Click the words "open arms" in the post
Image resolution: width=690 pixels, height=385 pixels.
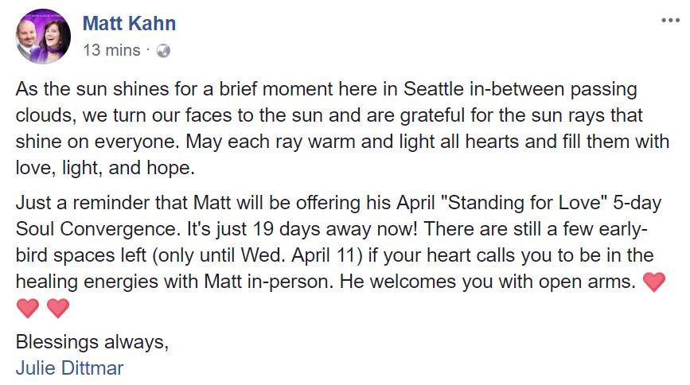tap(585, 282)
